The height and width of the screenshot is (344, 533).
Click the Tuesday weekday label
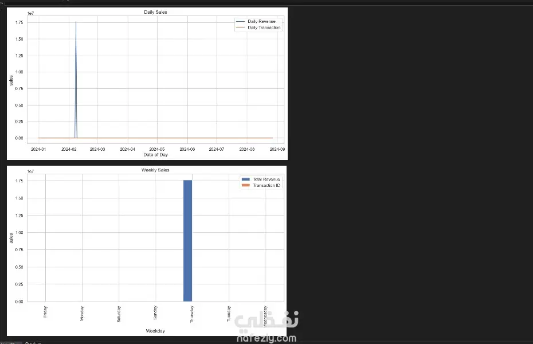pos(229,314)
